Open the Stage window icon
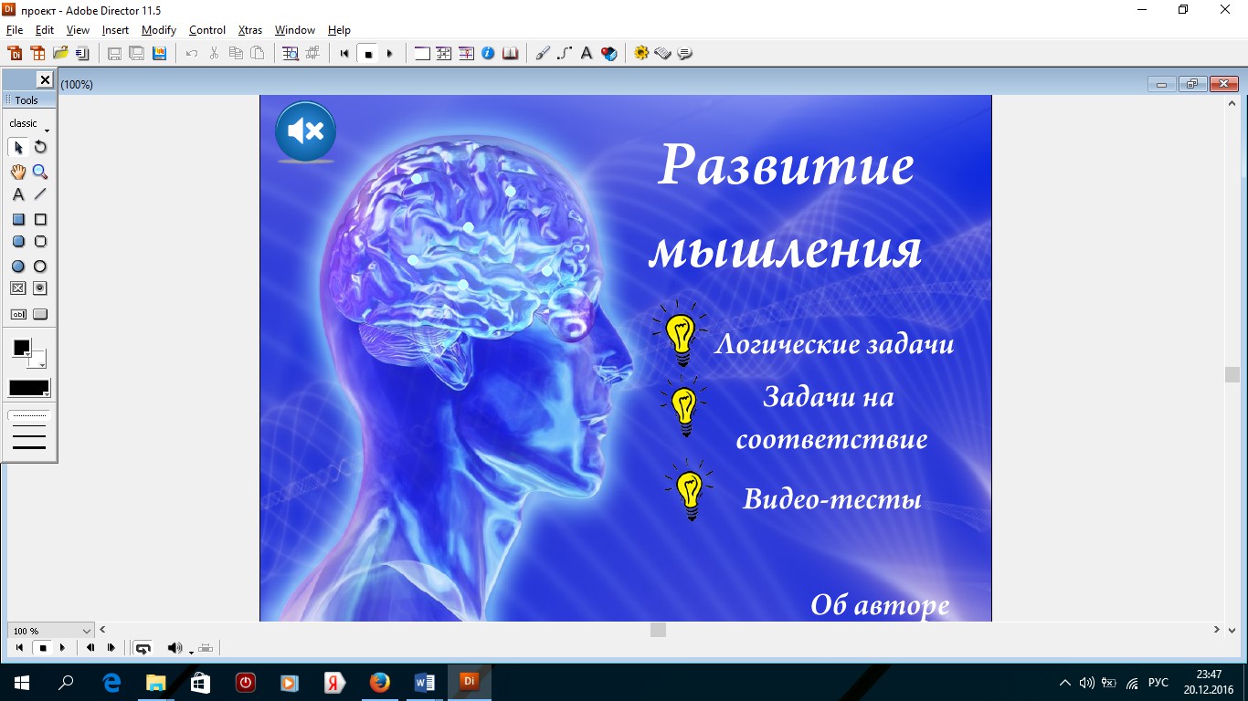The width and height of the screenshot is (1248, 701). point(422,53)
